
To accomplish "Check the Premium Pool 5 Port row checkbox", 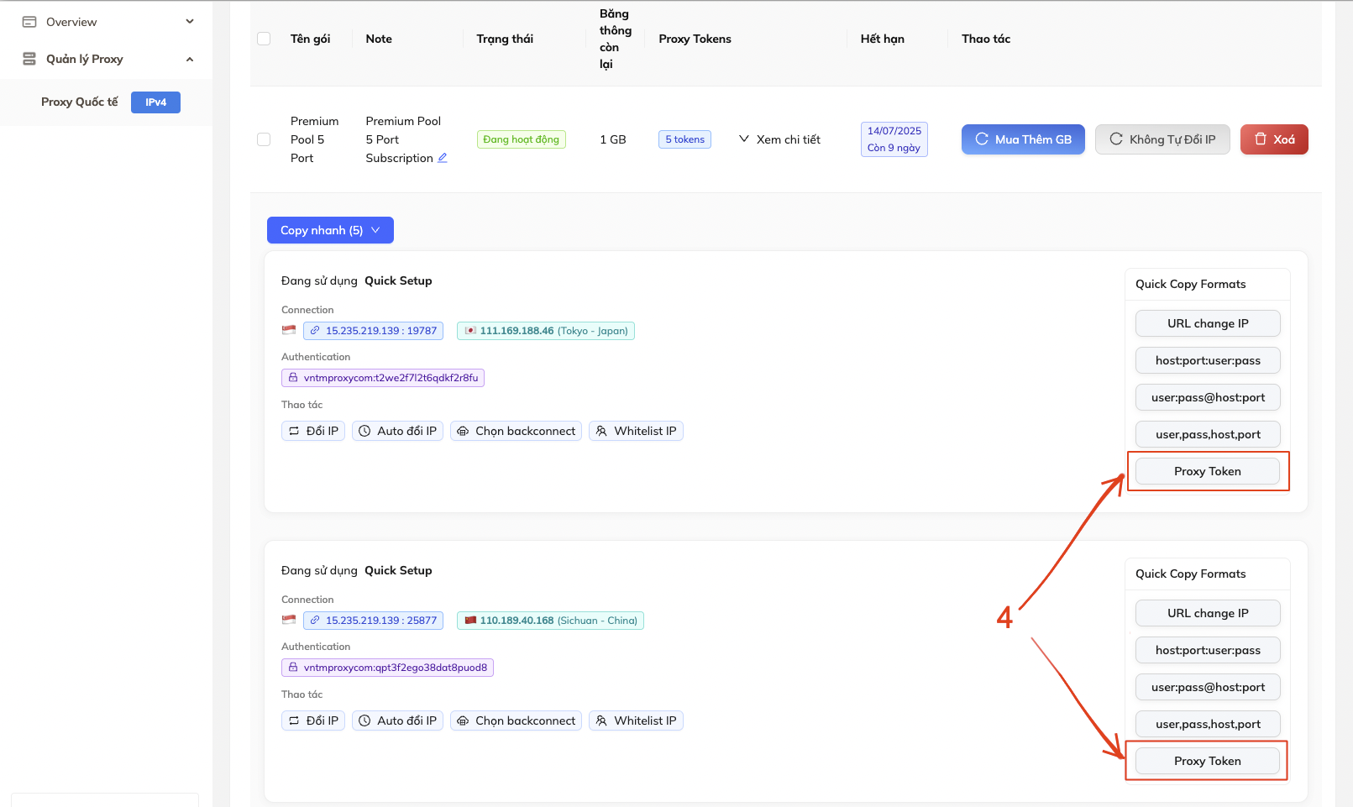I will (x=264, y=139).
